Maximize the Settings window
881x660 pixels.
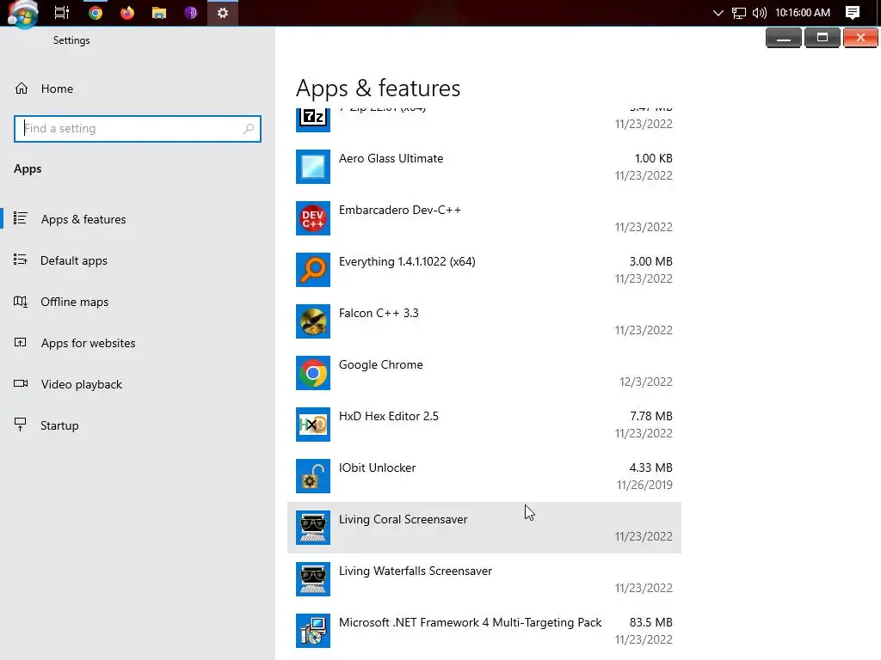pos(822,38)
